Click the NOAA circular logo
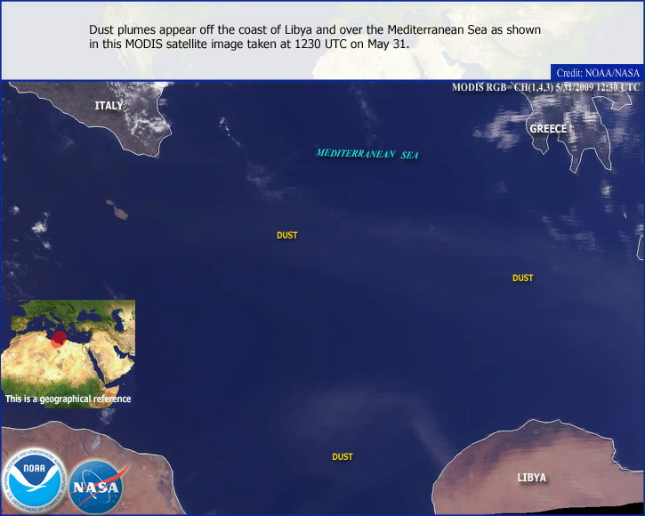 tap(35, 481)
